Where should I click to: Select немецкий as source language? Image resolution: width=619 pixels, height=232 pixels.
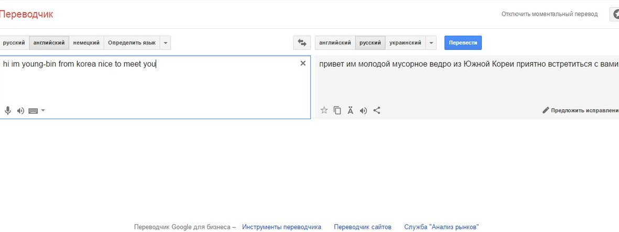click(86, 42)
